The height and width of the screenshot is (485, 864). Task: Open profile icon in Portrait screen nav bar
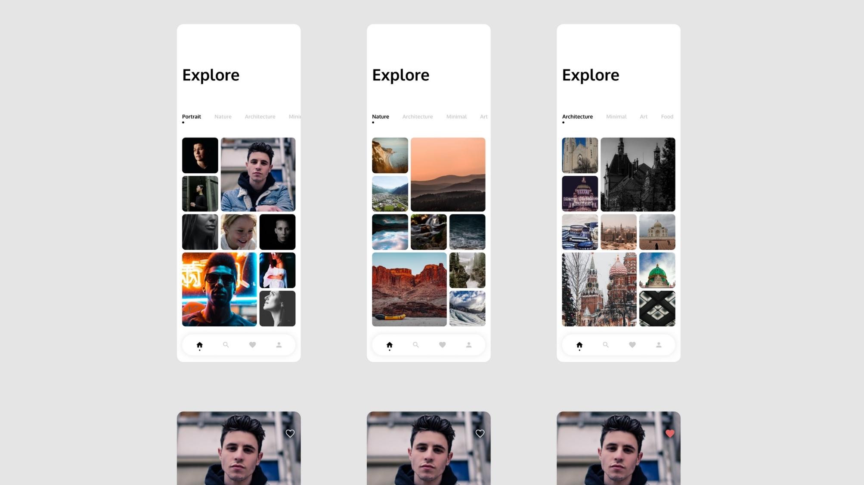[x=279, y=345]
